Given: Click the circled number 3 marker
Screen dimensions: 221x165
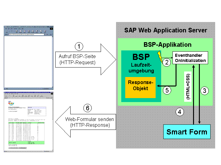Looking at the screenshot, I should point(204,91).
